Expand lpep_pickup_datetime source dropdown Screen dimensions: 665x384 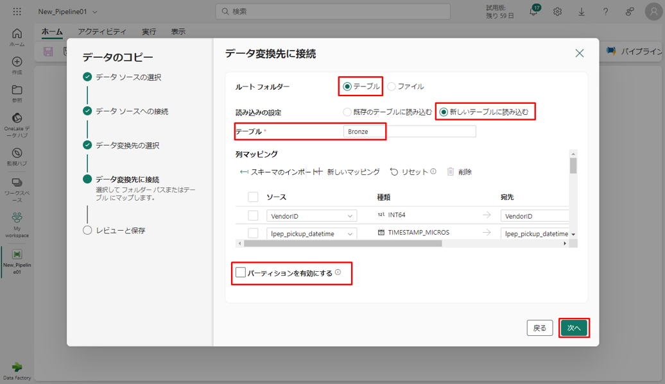point(350,234)
